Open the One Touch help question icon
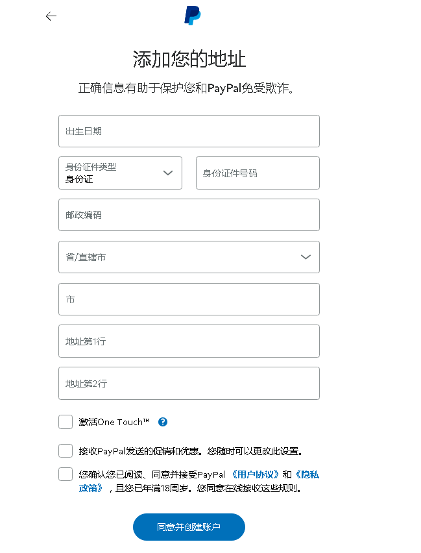This screenshot has width=421, height=553. 163,422
